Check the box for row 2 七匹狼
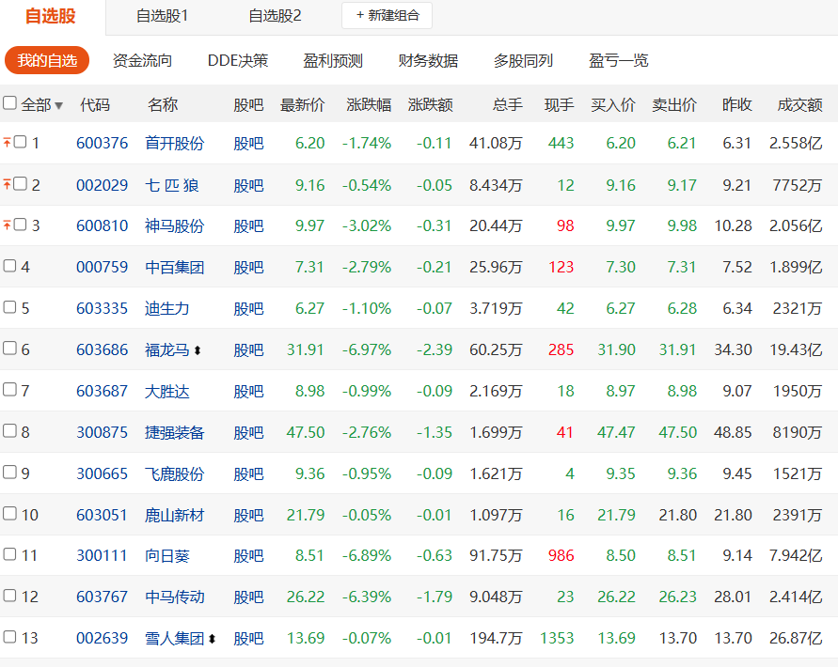The height and width of the screenshot is (667, 838). point(20,184)
